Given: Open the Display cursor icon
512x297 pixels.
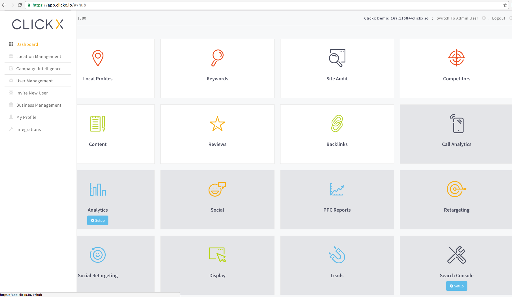Looking at the screenshot, I should tap(217, 255).
